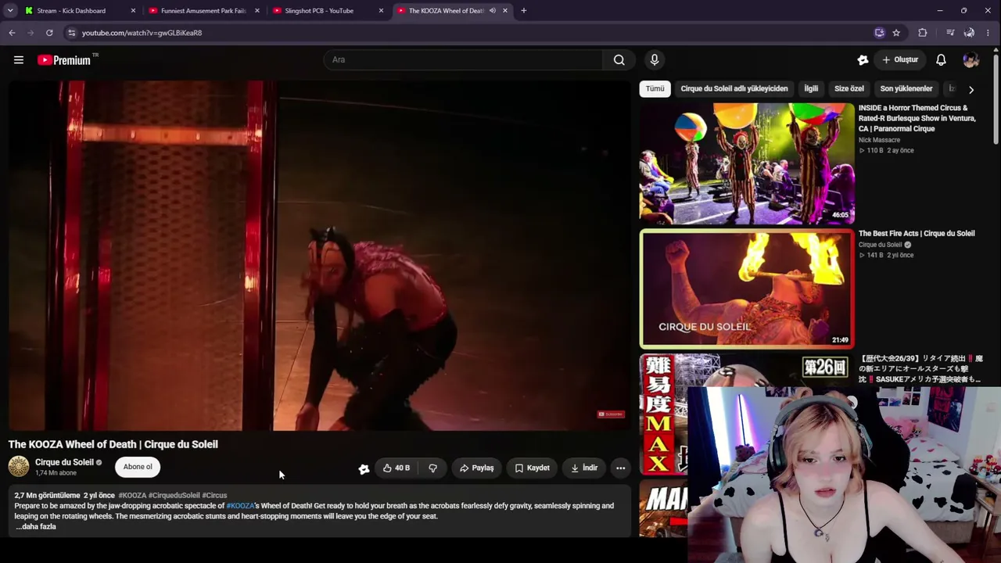Bookmark this page with the star

(x=896, y=33)
